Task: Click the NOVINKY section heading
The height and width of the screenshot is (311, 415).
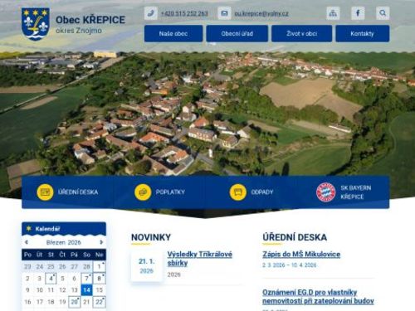Action: (x=151, y=237)
